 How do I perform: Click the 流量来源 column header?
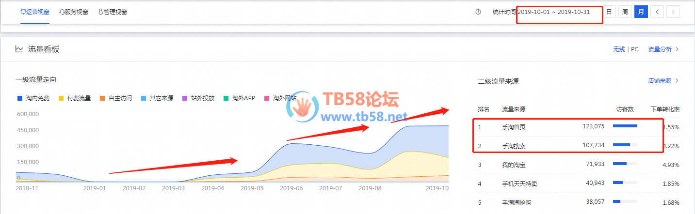514,109
